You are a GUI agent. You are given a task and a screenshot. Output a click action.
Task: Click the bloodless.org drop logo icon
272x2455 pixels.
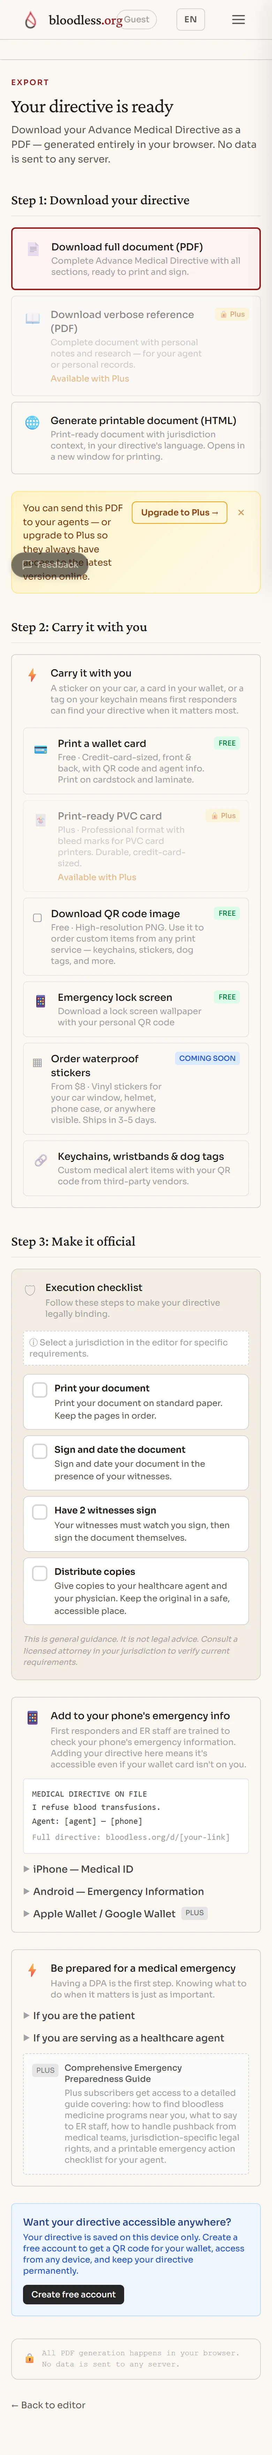(x=31, y=19)
